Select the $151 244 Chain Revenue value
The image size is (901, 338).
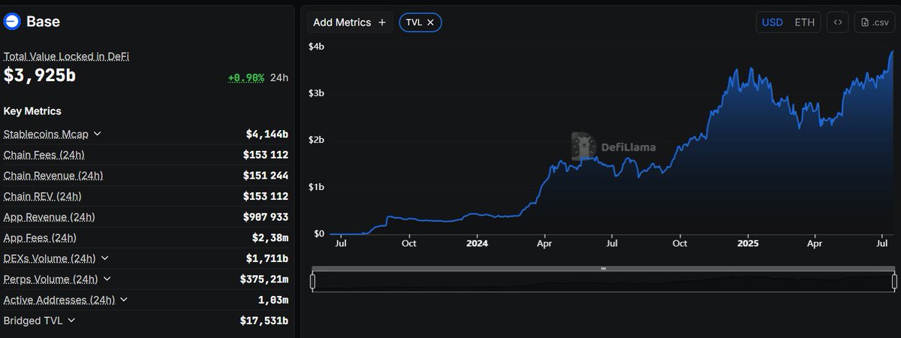coord(266,175)
